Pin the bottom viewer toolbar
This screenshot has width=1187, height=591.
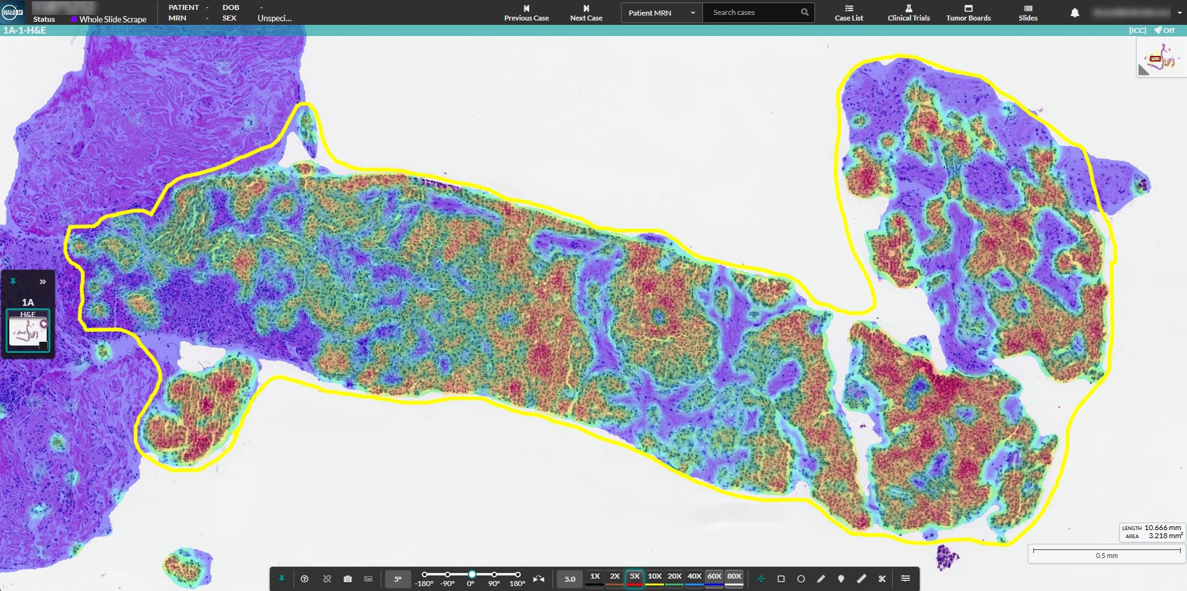(281, 579)
